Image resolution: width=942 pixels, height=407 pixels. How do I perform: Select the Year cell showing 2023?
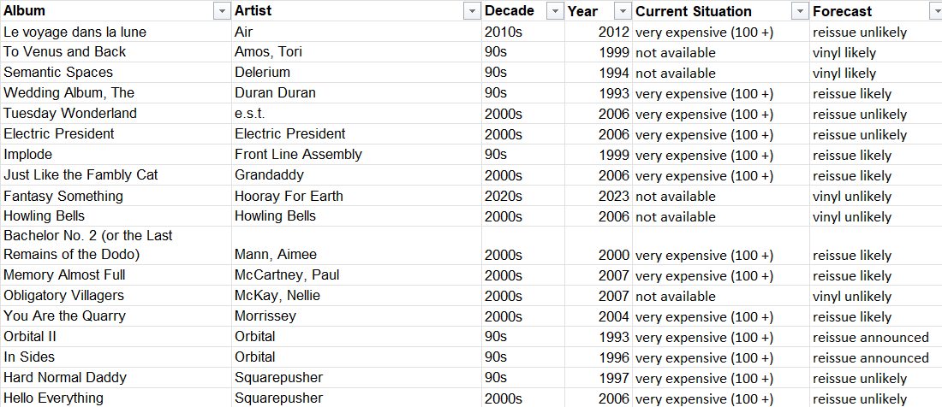[x=599, y=196]
